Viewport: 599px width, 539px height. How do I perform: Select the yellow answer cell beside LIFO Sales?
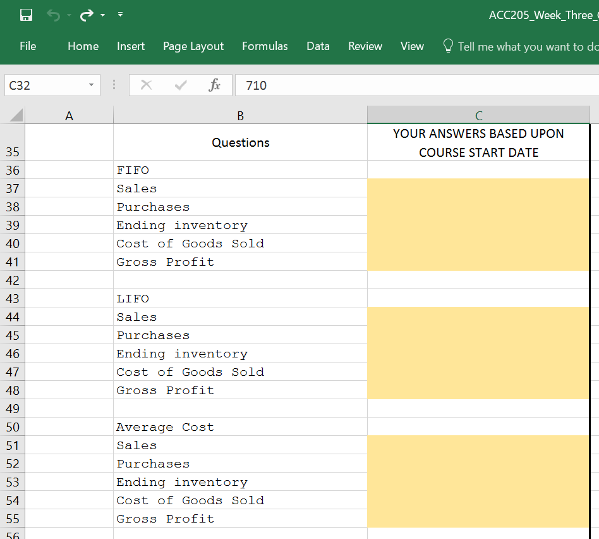pyautogui.click(x=478, y=316)
